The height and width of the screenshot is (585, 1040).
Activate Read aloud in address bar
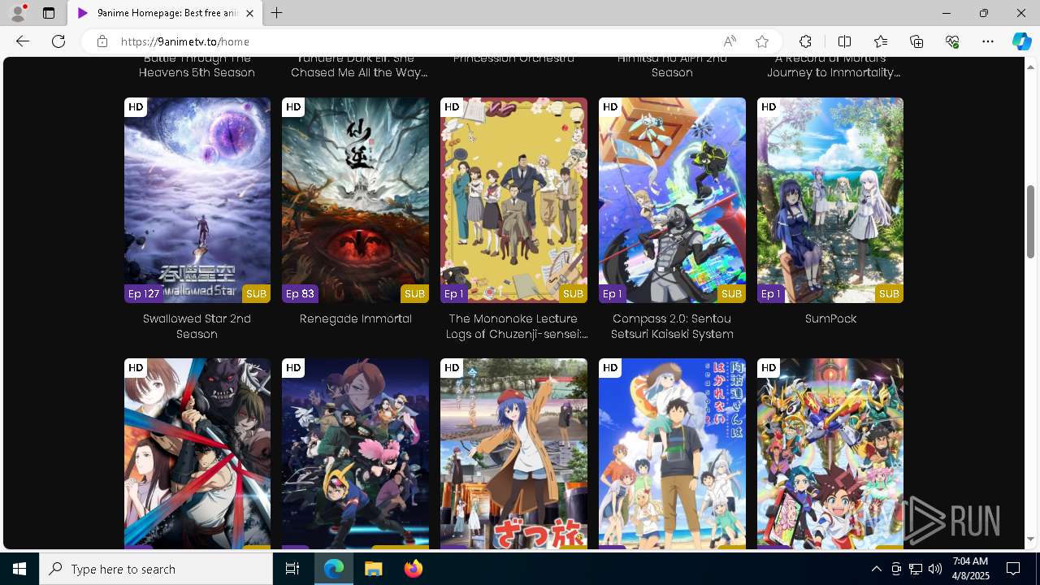pos(730,41)
